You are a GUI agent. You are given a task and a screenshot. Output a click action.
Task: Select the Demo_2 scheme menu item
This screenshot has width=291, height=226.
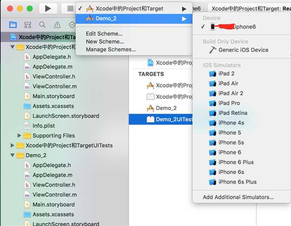134,19
